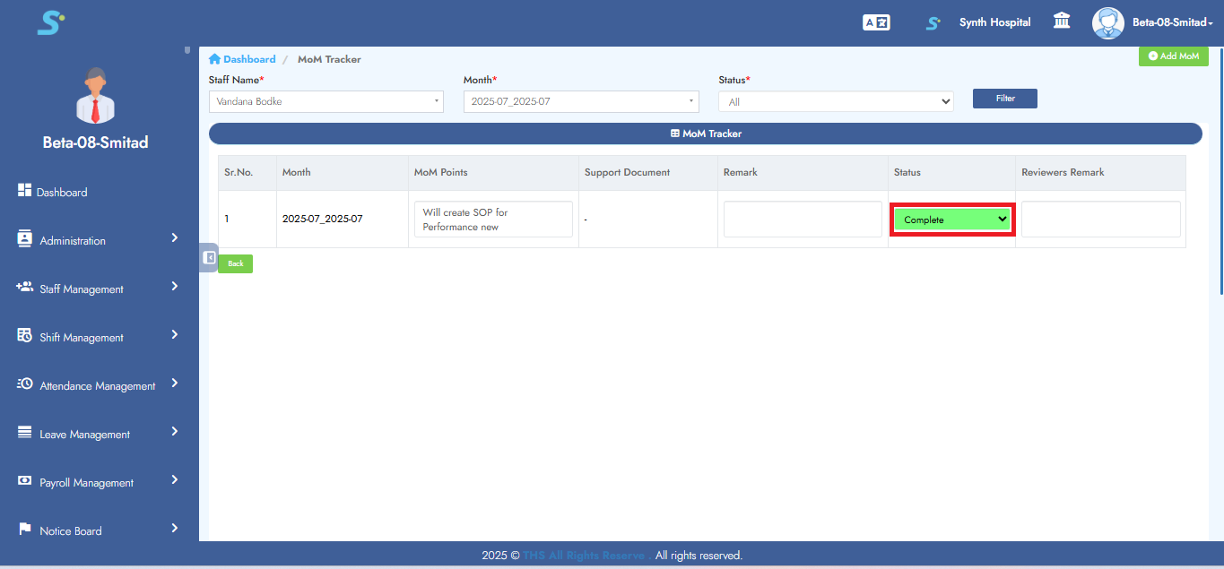Open the Month dropdown selector

click(580, 102)
